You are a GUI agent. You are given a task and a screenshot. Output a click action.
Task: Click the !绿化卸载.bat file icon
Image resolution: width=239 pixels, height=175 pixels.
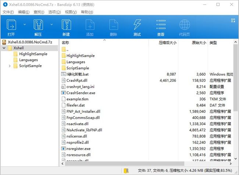pos(63,74)
